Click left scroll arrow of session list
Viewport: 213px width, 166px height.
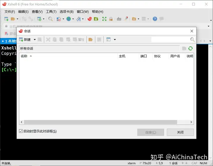pyautogui.click(x=22, y=122)
